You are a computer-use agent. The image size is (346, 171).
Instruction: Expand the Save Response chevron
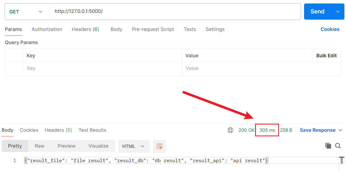click(x=340, y=130)
